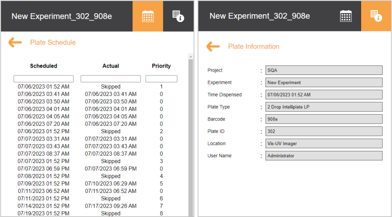The width and height of the screenshot is (392, 217).
Task: Click Skipped status in priority 2 row
Action: coord(111,131)
